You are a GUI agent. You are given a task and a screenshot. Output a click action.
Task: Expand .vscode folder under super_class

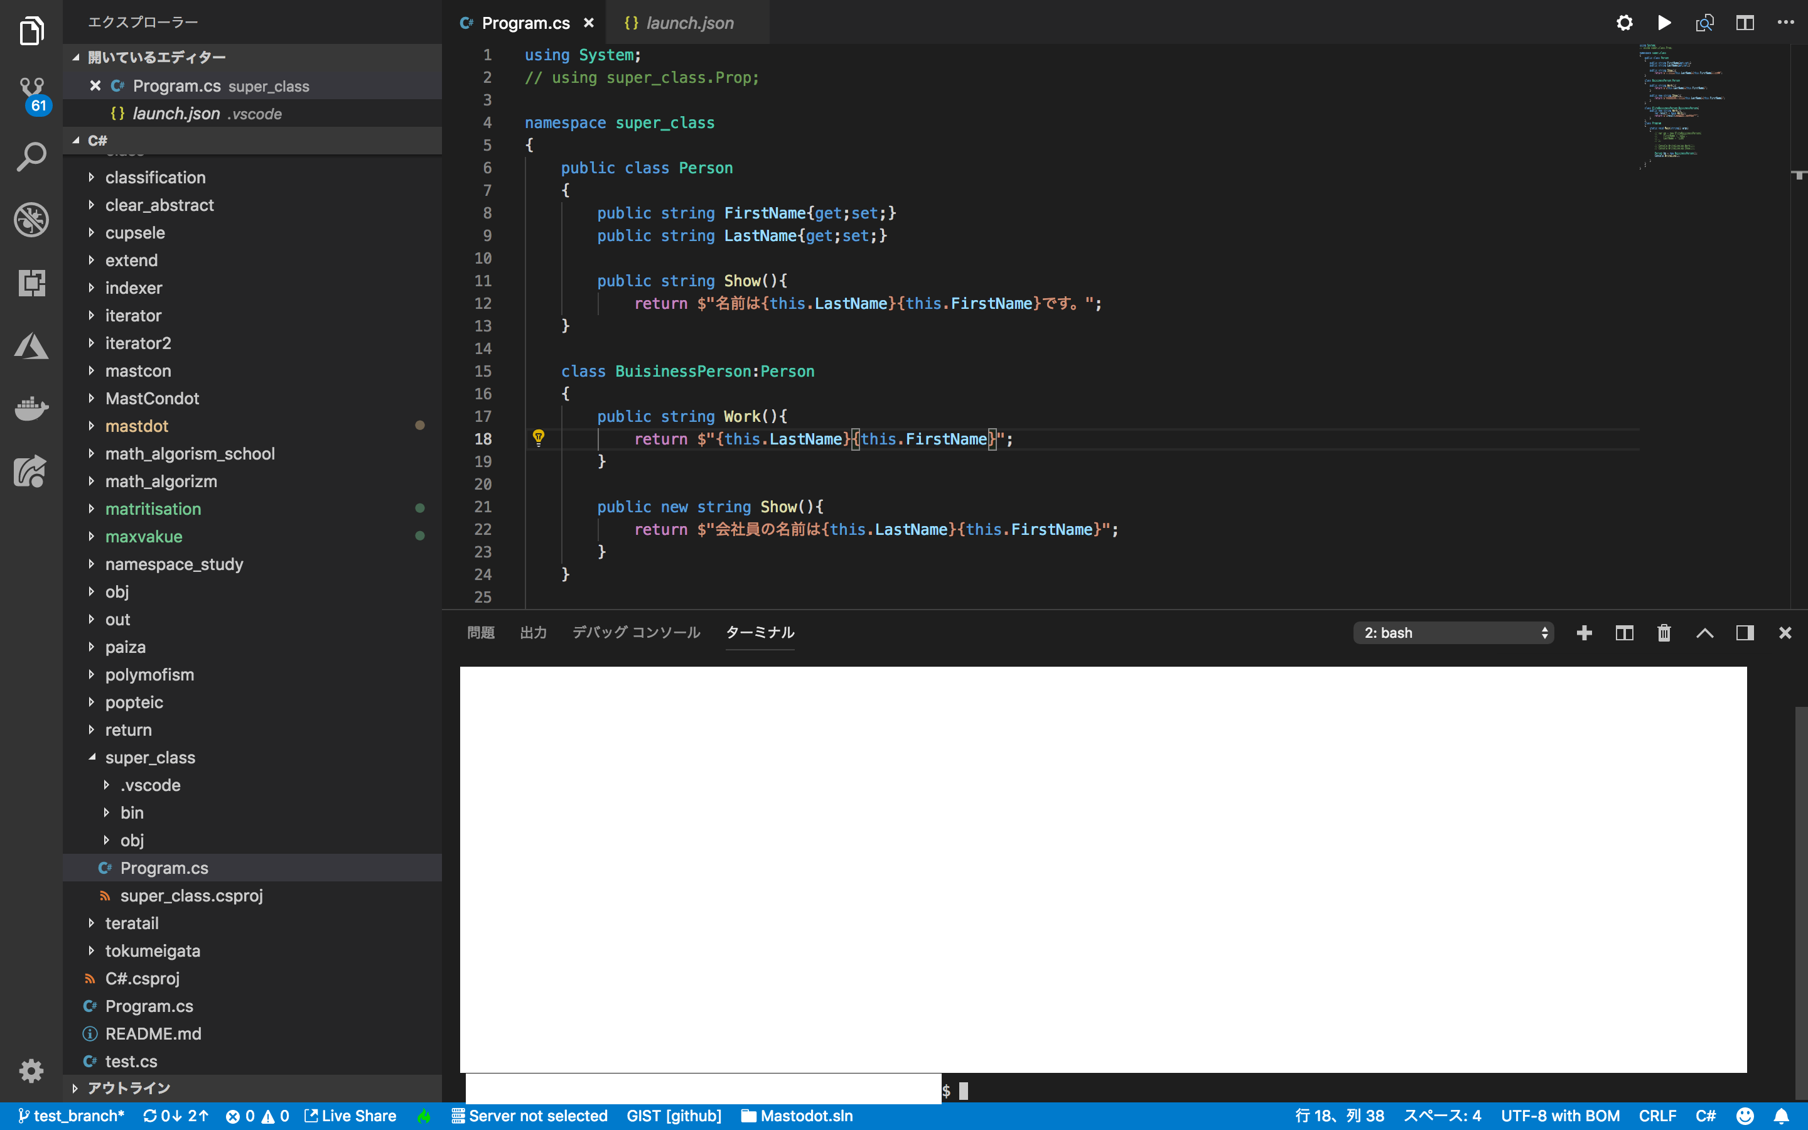[252, 785]
